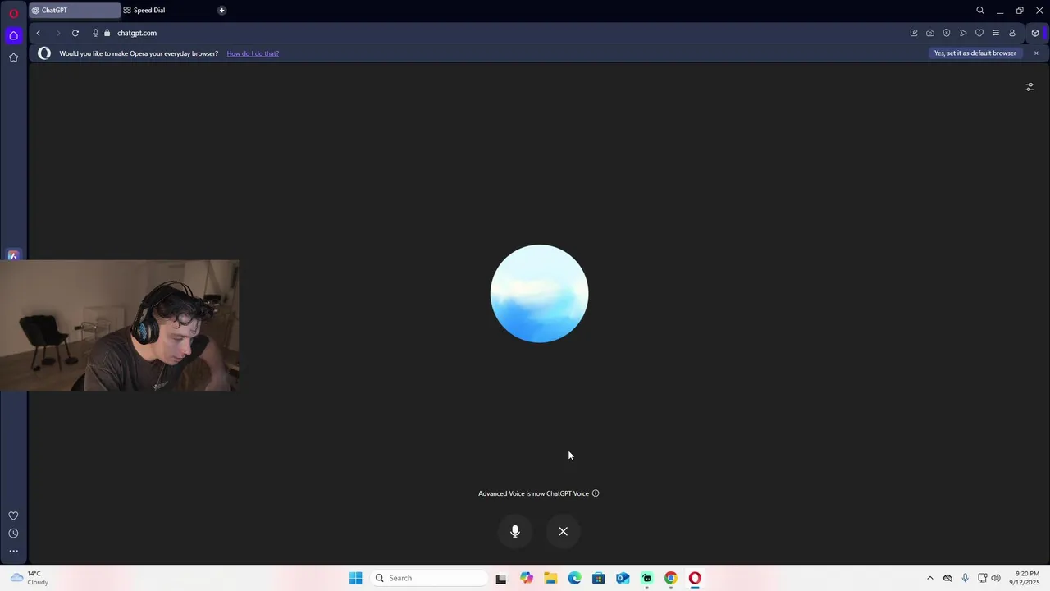Show hidden system tray icons
The image size is (1050, 591).
[x=929, y=578]
